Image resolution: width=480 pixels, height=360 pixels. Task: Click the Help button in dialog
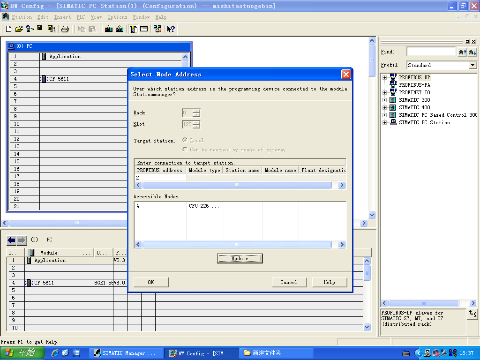click(x=330, y=282)
